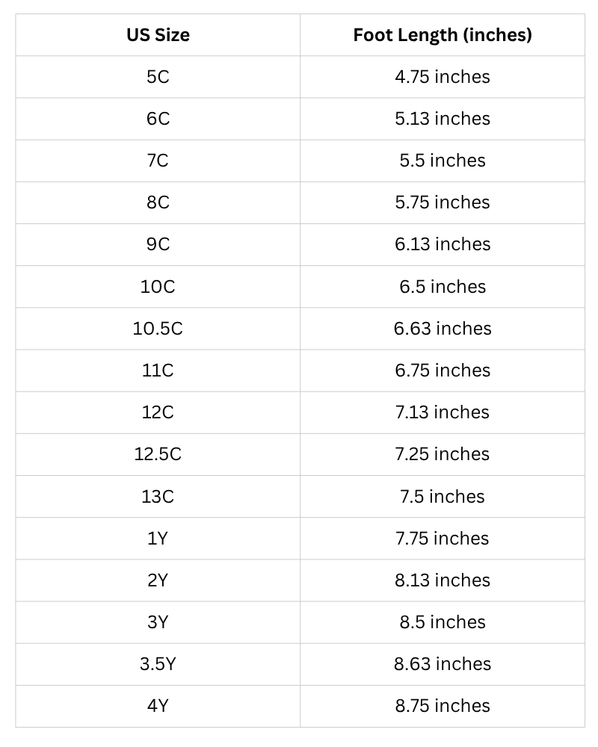598x747 pixels.
Task: Click the 7.25 inches value
Action: [x=443, y=454]
